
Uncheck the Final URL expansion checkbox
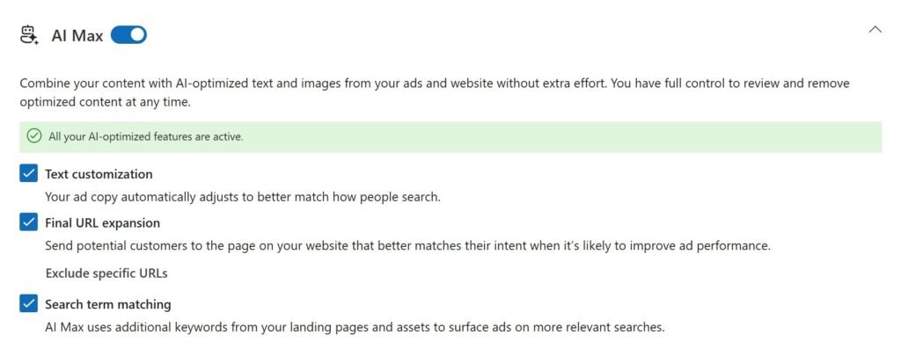[x=28, y=222]
